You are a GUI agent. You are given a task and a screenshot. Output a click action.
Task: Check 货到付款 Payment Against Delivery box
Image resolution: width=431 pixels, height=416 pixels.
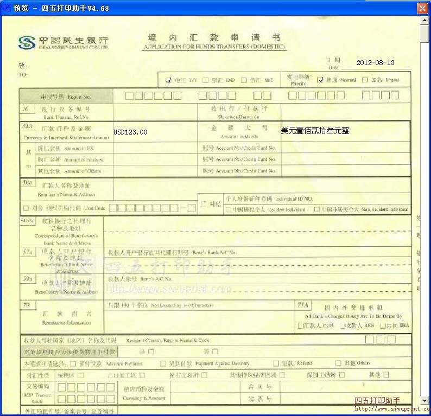[163, 363]
